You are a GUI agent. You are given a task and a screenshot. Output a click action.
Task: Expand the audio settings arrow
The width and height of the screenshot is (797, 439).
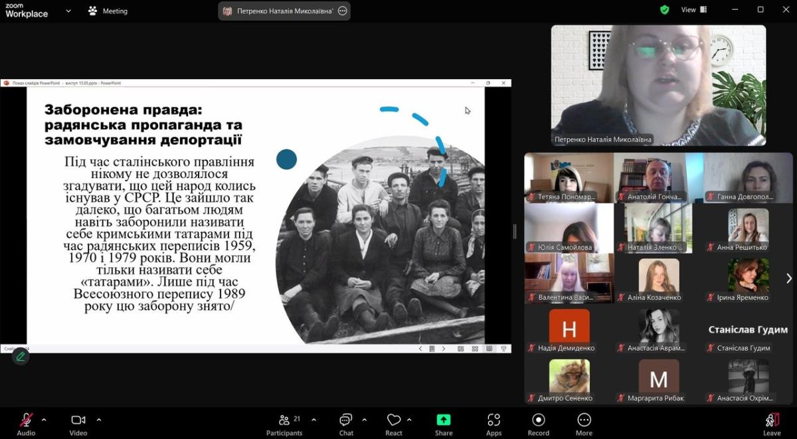point(44,420)
